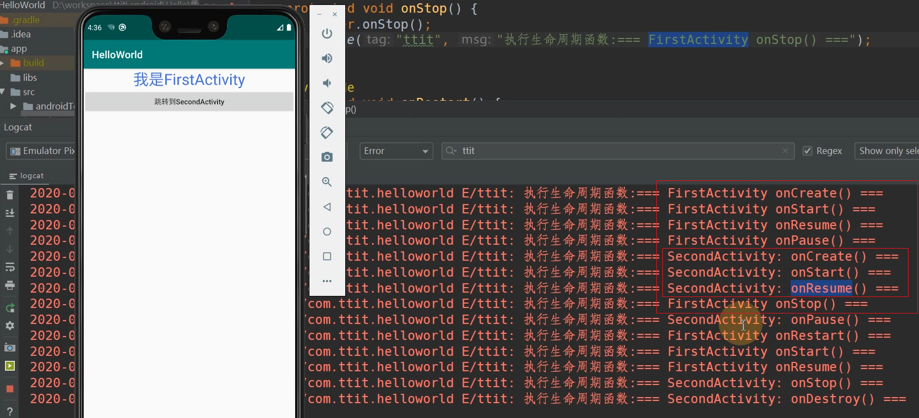Toggle soft-wrap in logcat sidebar
Image resolution: width=919 pixels, height=418 pixels.
coord(9,267)
